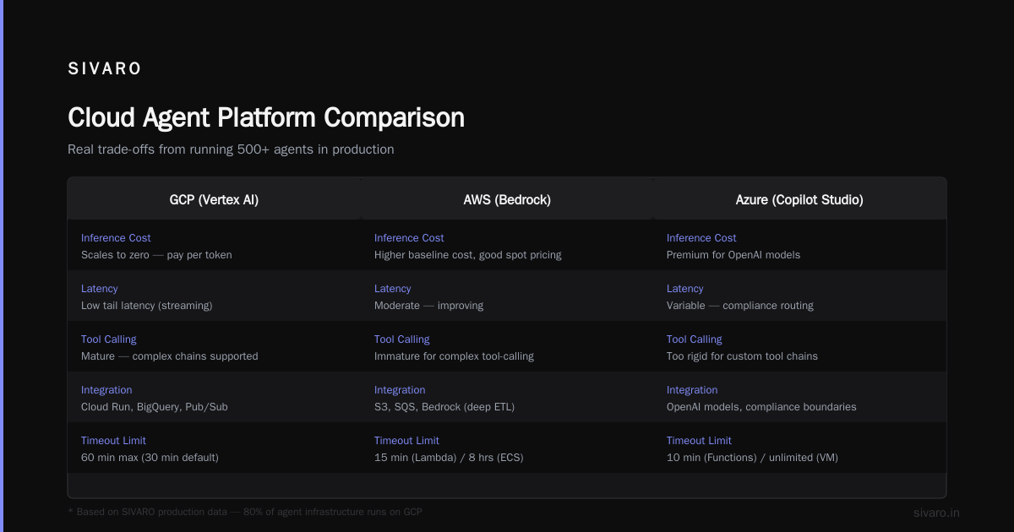Open the sivaro.in link
This screenshot has height=532, width=1014.
(x=936, y=513)
